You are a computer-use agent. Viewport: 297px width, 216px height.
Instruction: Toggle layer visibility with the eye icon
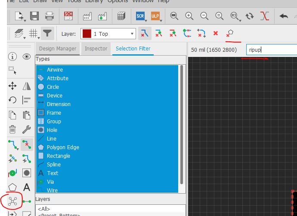27,56
